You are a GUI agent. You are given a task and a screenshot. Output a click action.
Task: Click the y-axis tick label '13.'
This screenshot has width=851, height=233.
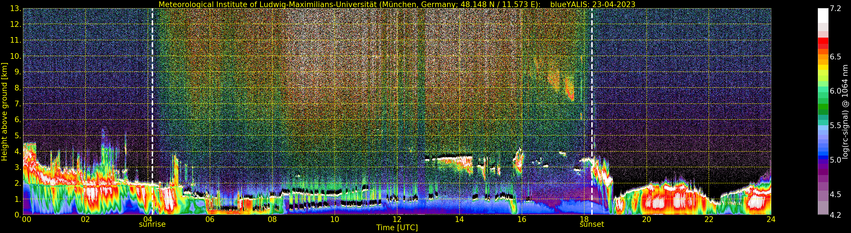pyautogui.click(x=16, y=8)
